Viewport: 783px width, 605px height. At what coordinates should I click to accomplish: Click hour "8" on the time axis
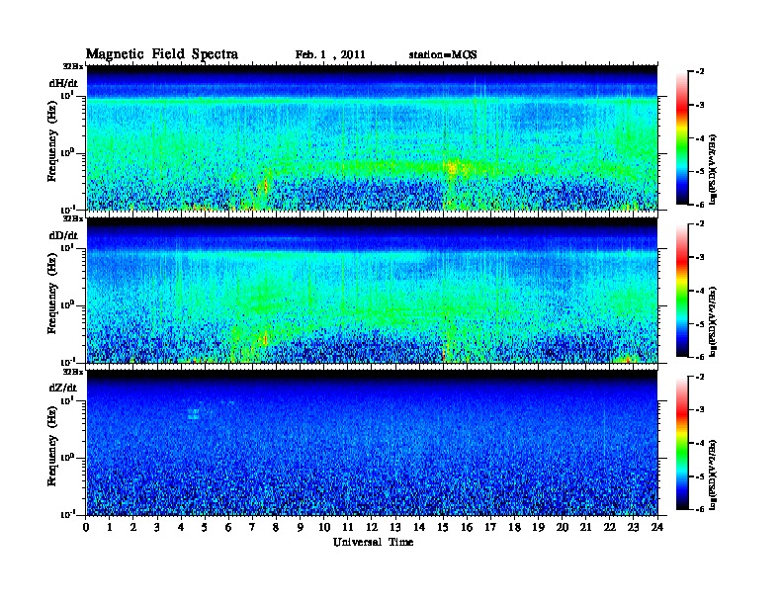point(276,527)
